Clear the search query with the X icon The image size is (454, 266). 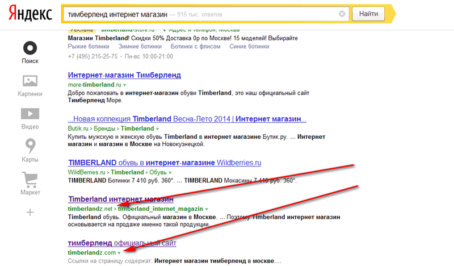coord(342,14)
